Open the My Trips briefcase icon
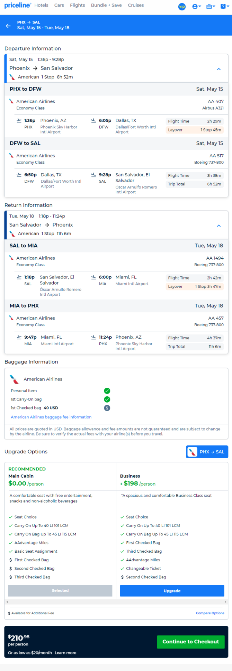232x671 pixels. pyautogui.click(x=211, y=7)
